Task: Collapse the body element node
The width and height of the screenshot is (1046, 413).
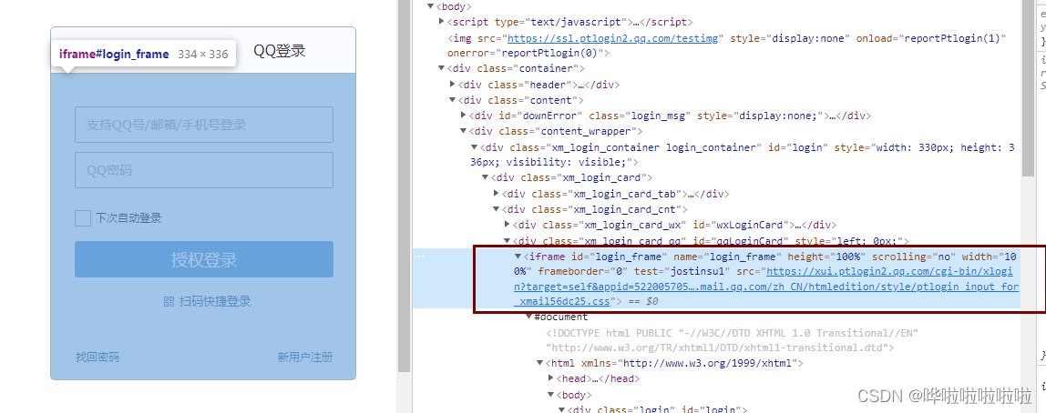Action: point(430,6)
